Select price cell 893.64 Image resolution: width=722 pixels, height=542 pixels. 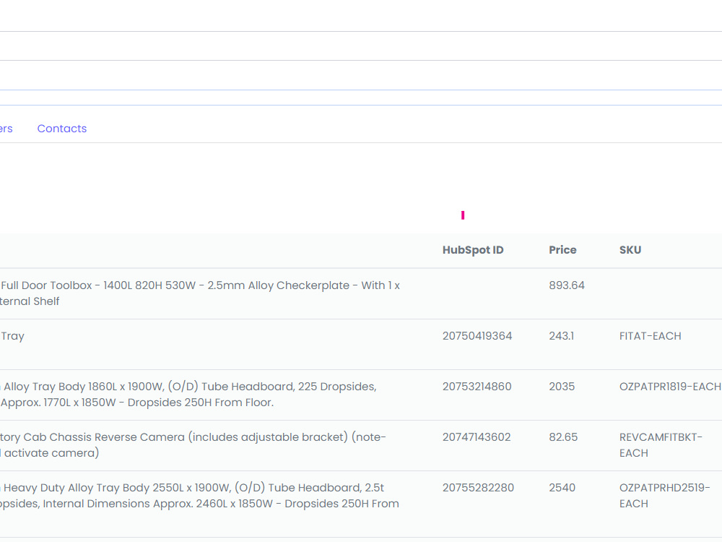(566, 285)
